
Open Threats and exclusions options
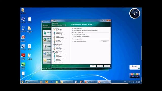[x=61, y=54]
